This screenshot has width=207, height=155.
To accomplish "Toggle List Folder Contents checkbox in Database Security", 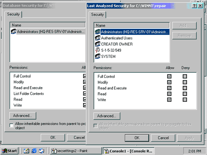I will point(85,93).
